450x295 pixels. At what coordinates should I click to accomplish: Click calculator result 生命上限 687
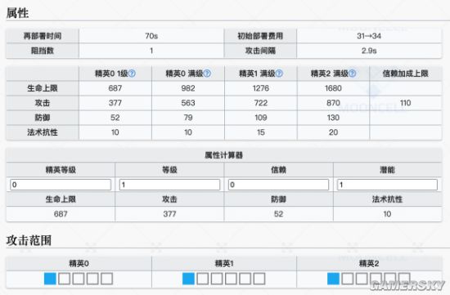61,214
